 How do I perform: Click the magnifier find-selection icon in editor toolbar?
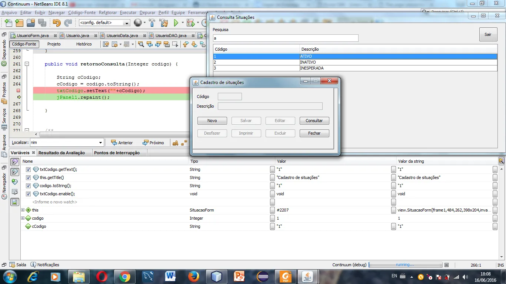(x=141, y=44)
